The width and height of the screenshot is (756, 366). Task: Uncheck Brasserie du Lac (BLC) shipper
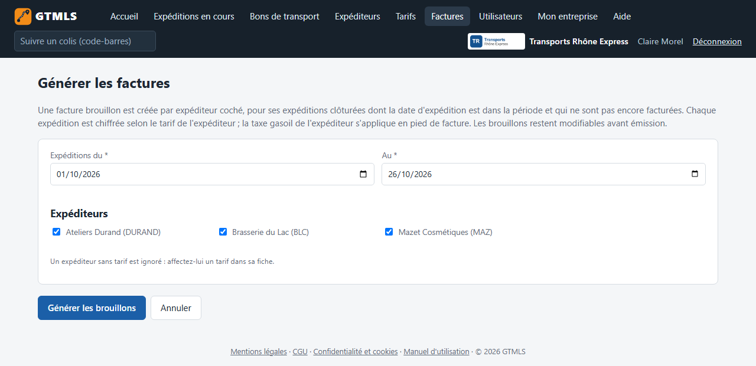tap(223, 232)
